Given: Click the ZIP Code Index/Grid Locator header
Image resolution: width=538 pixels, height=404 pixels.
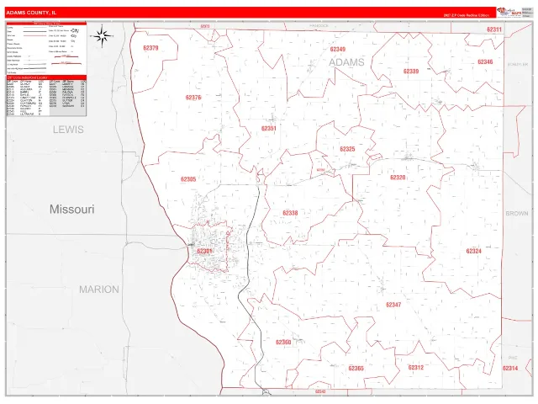Looking at the screenshot, I should pos(46,77).
